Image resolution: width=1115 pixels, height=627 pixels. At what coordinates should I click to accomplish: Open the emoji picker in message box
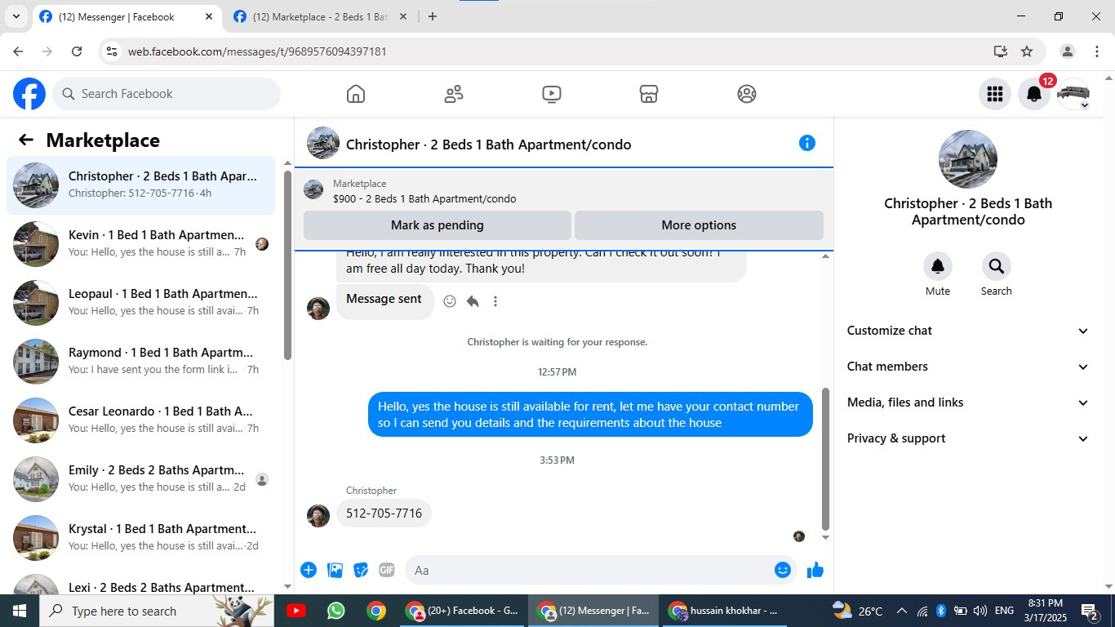tap(783, 570)
